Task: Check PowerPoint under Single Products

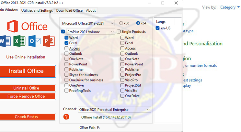Action: [122, 64]
